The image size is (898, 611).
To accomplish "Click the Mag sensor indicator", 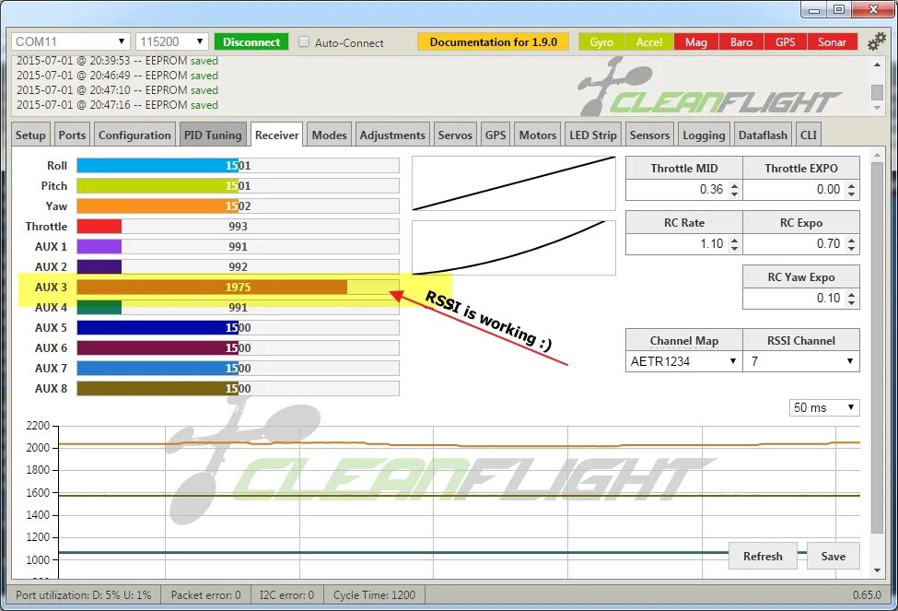I will (x=696, y=41).
